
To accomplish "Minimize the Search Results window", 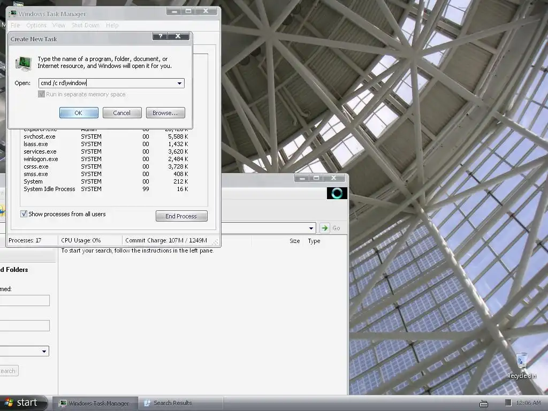I will [302, 178].
